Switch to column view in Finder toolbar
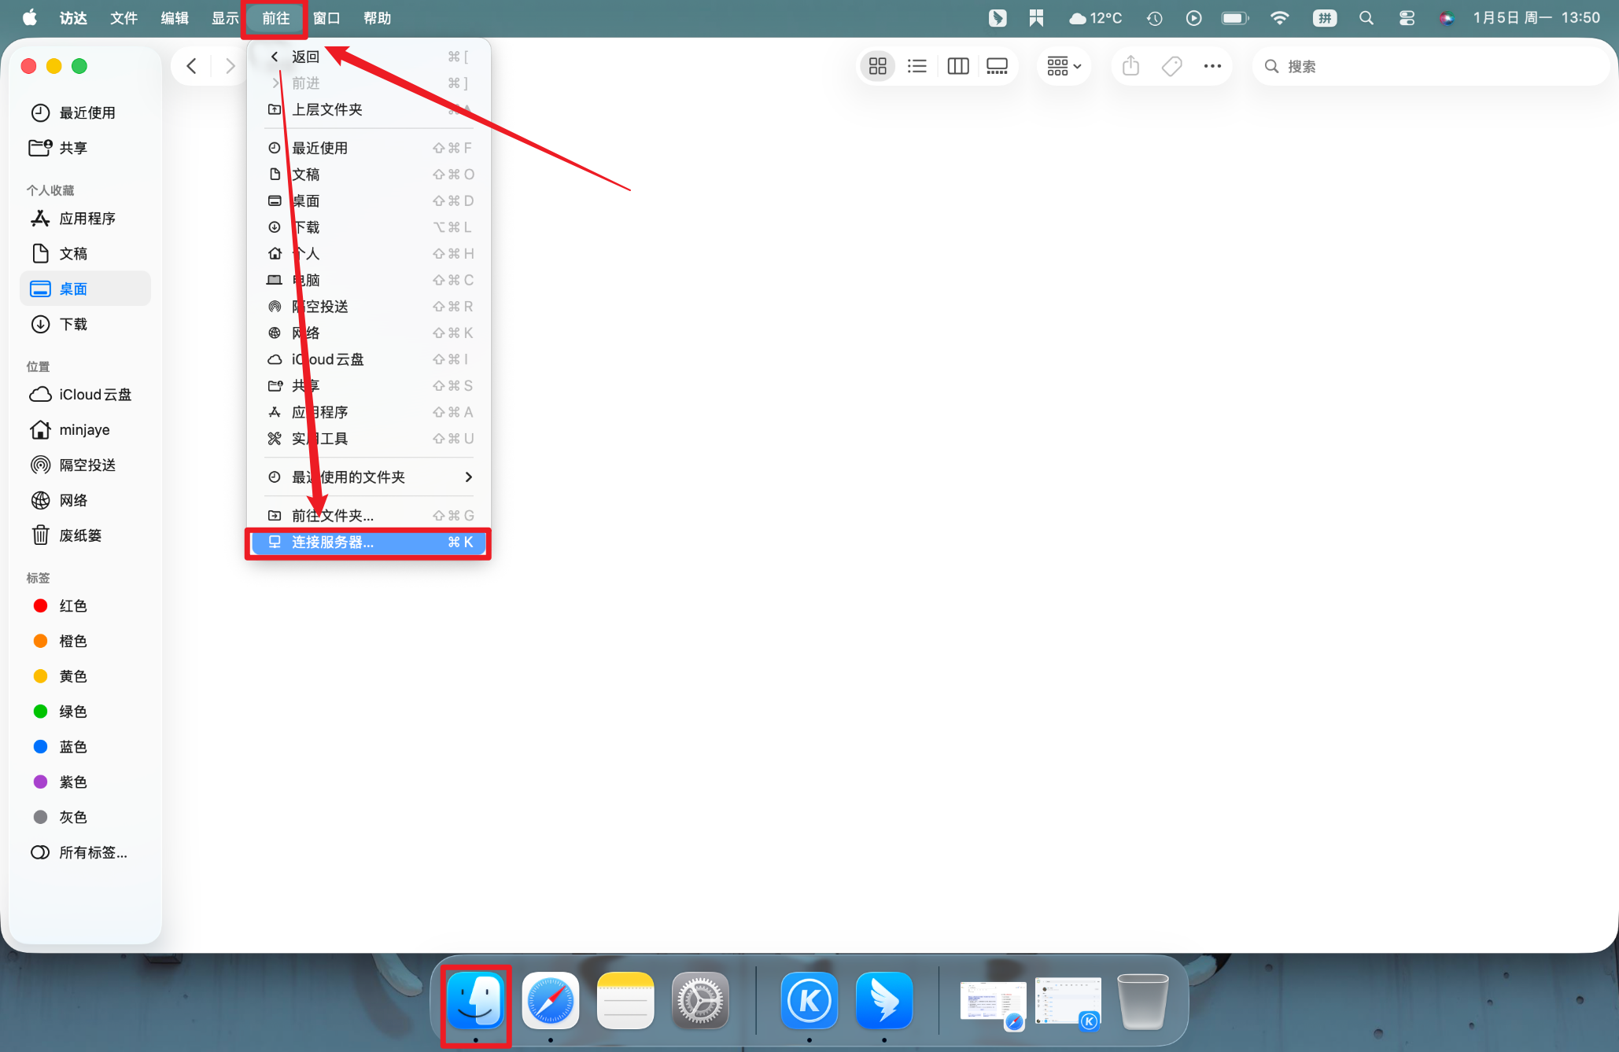This screenshot has width=1619, height=1052. click(957, 66)
